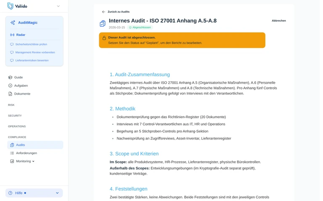Screen dimensions: 323x201
Task: Expand the SECURITY sidebar section
Action: point(15,116)
